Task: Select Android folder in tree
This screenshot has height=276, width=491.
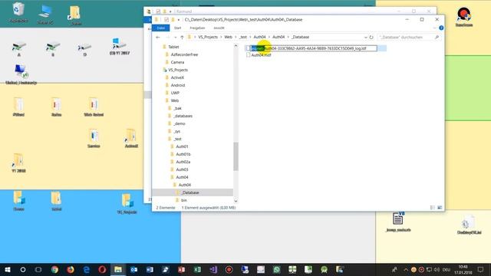Action: tap(178, 85)
